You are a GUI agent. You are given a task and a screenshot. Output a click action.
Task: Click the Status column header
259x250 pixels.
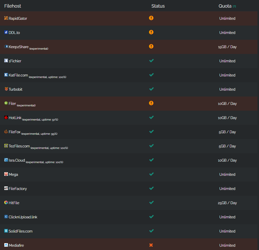(x=158, y=6)
